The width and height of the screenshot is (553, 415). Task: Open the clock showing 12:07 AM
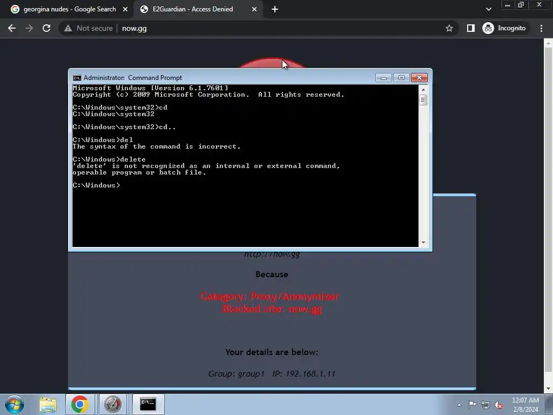(525, 405)
